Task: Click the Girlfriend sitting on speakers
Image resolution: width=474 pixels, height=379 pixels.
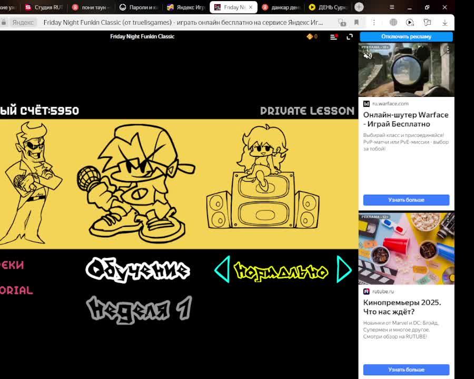Action: tap(262, 177)
